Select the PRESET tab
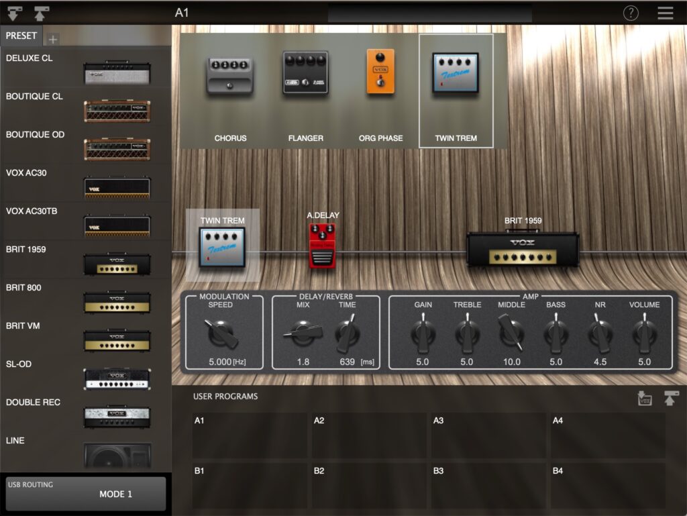This screenshot has width=687, height=516. (21, 36)
